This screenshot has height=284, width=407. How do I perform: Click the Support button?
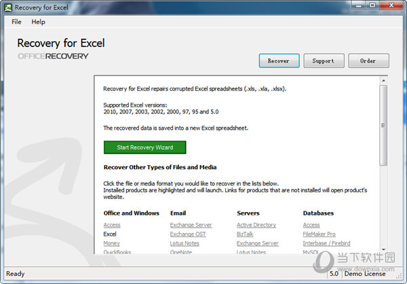coord(323,61)
